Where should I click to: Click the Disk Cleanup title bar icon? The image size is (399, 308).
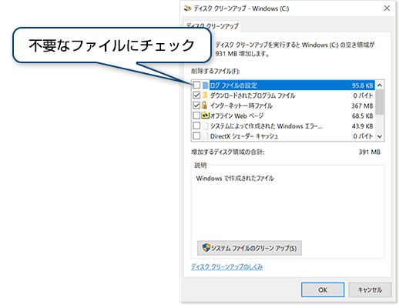(188, 8)
